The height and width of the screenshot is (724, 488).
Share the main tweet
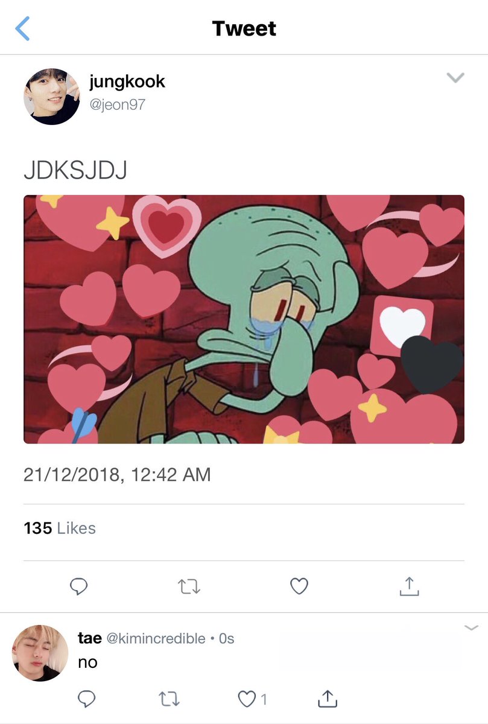(409, 586)
